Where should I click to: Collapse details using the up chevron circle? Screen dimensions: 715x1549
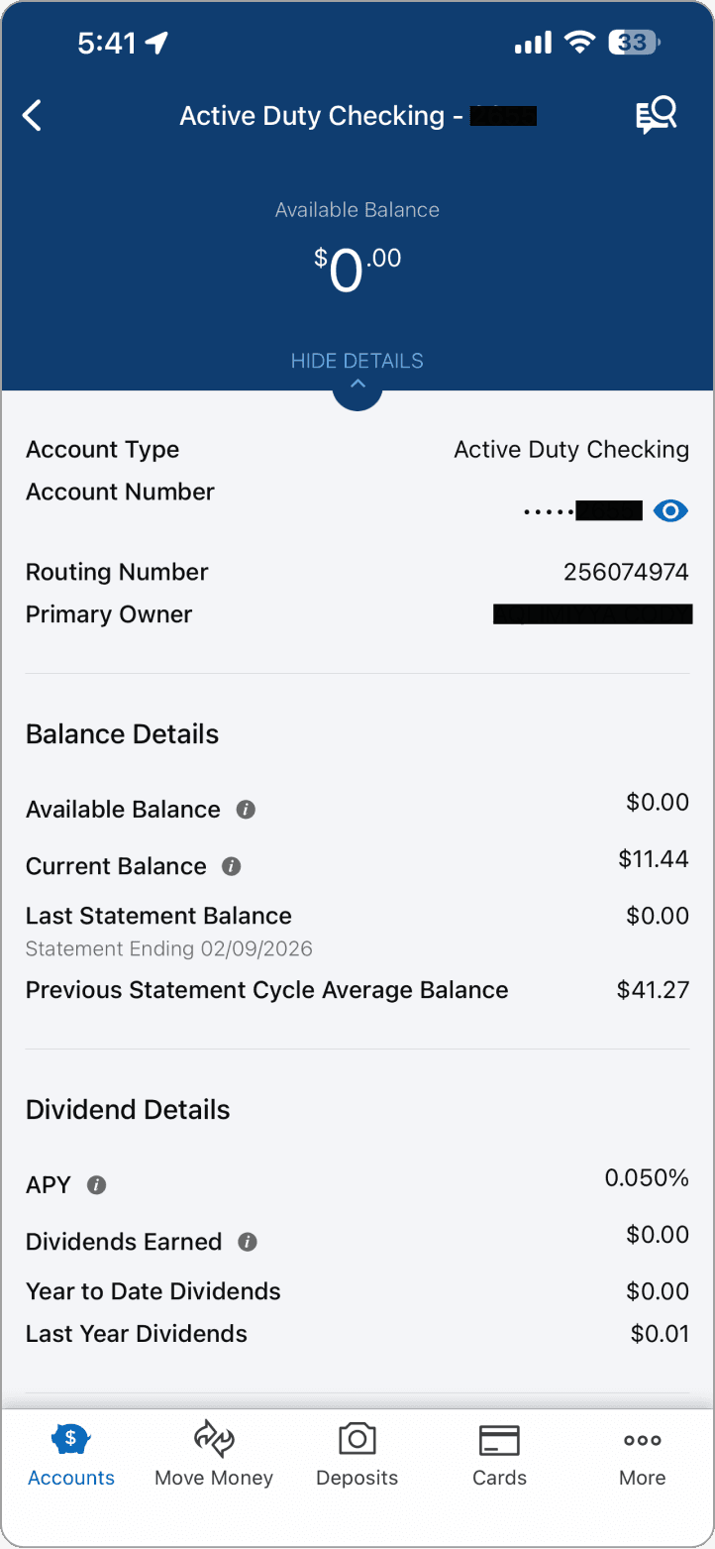[x=357, y=388]
